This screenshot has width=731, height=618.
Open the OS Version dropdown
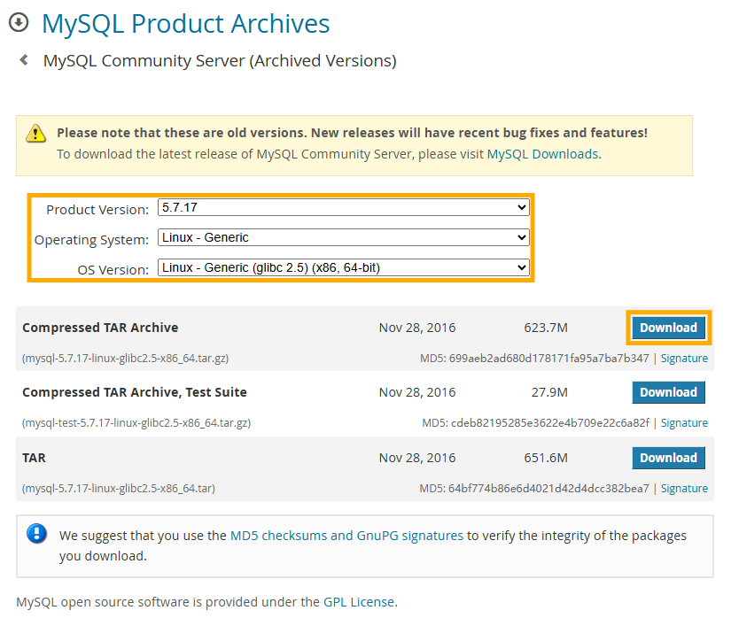[x=343, y=267]
